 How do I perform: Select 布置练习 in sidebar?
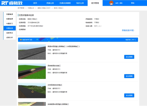click(10, 24)
